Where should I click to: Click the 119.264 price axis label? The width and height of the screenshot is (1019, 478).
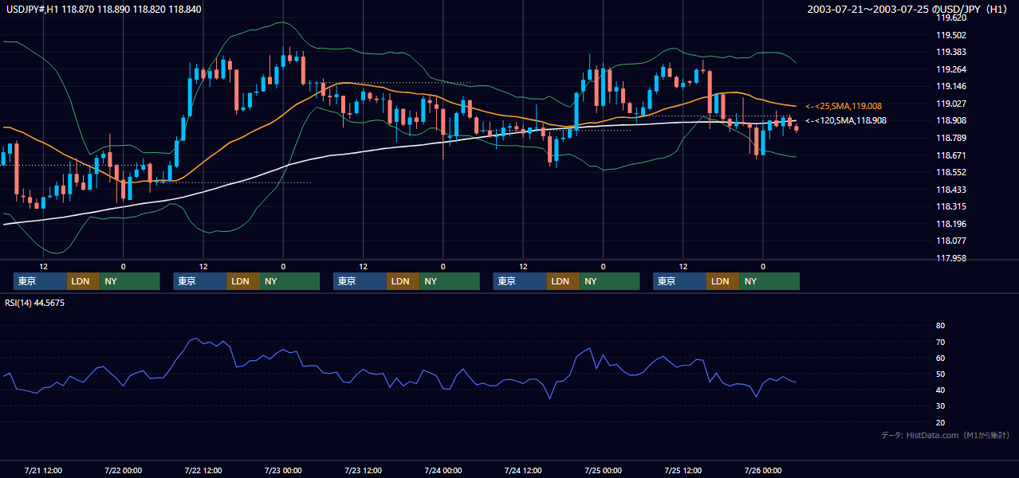pyautogui.click(x=951, y=69)
